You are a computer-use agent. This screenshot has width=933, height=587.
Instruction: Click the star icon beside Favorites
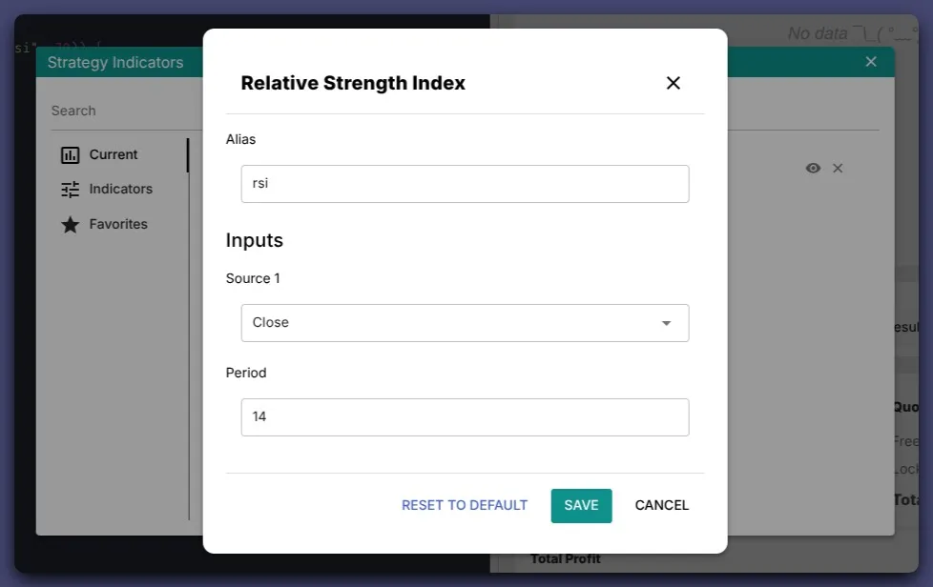tap(70, 225)
